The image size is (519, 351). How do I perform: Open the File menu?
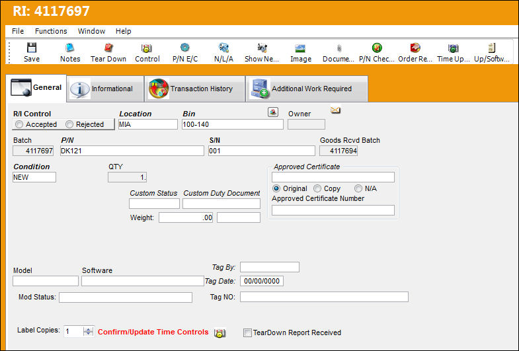click(x=18, y=31)
